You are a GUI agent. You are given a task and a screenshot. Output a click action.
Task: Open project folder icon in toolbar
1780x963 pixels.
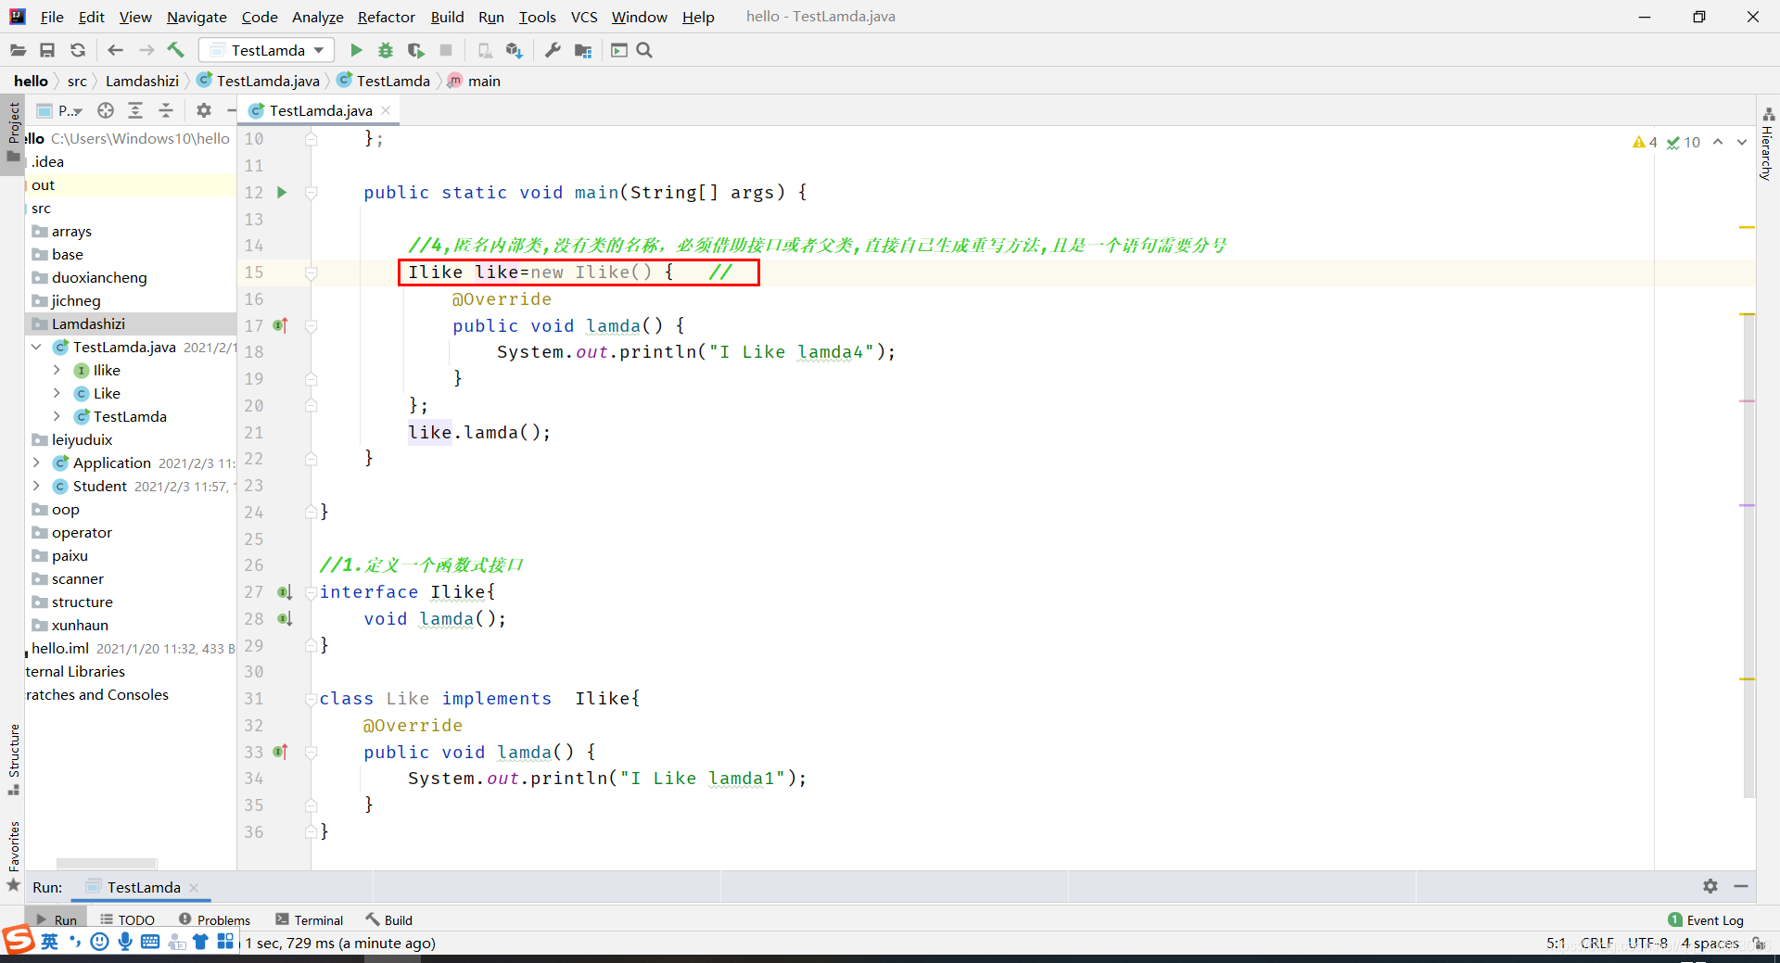(x=18, y=50)
